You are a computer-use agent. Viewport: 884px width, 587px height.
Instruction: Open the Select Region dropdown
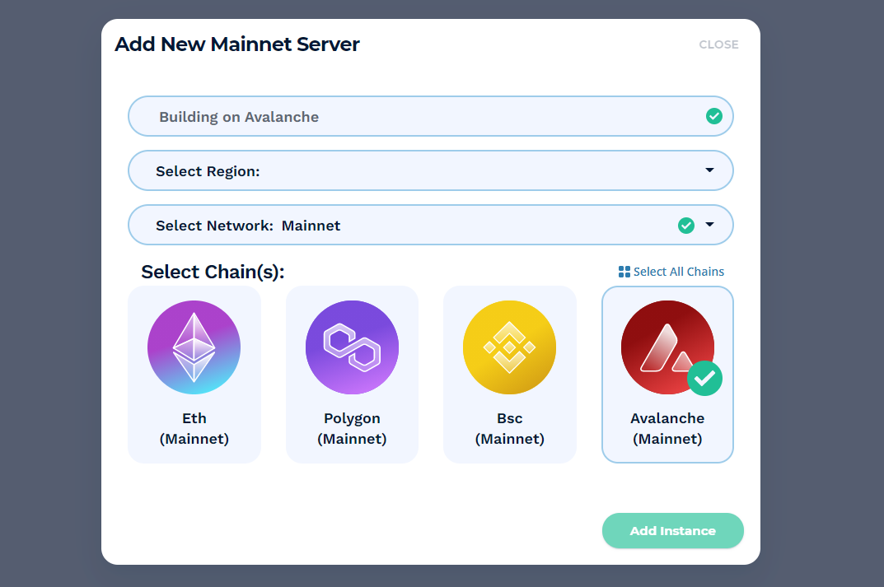tap(431, 170)
